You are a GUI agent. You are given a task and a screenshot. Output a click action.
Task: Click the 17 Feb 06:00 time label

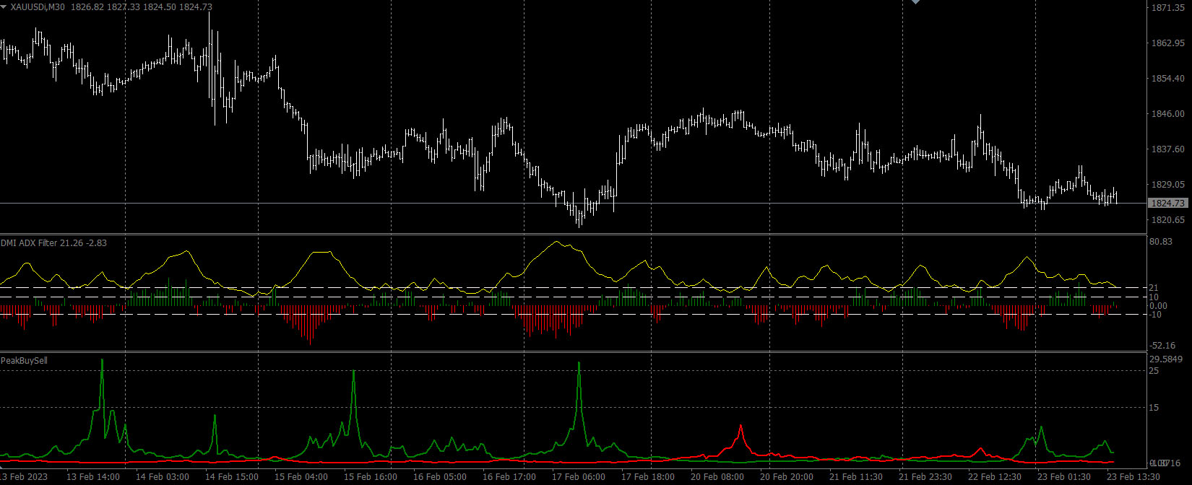point(579,477)
